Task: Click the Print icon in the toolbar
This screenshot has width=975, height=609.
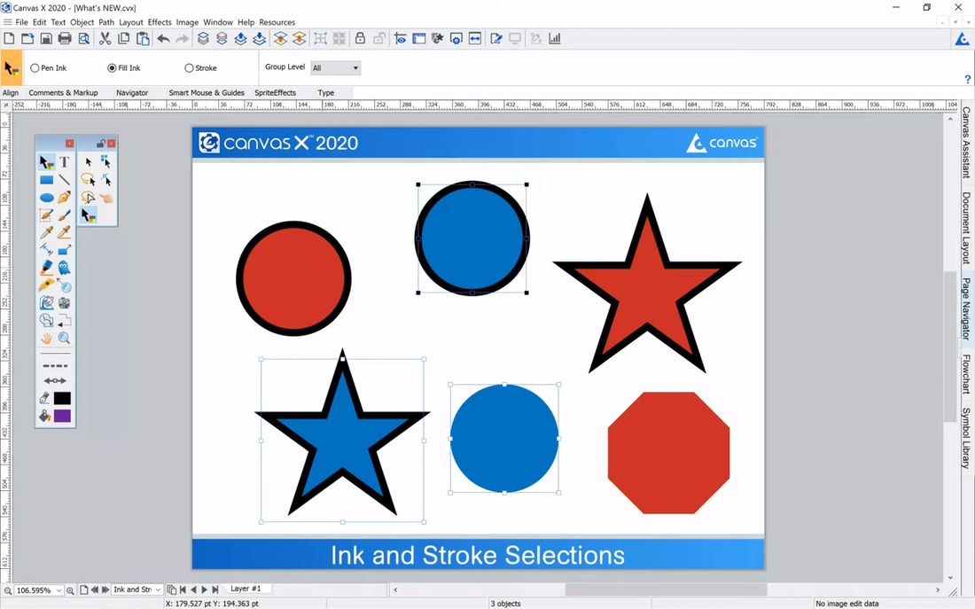Action: (x=65, y=38)
